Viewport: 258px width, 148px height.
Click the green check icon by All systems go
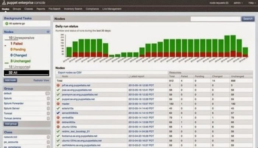(x=6, y=23)
